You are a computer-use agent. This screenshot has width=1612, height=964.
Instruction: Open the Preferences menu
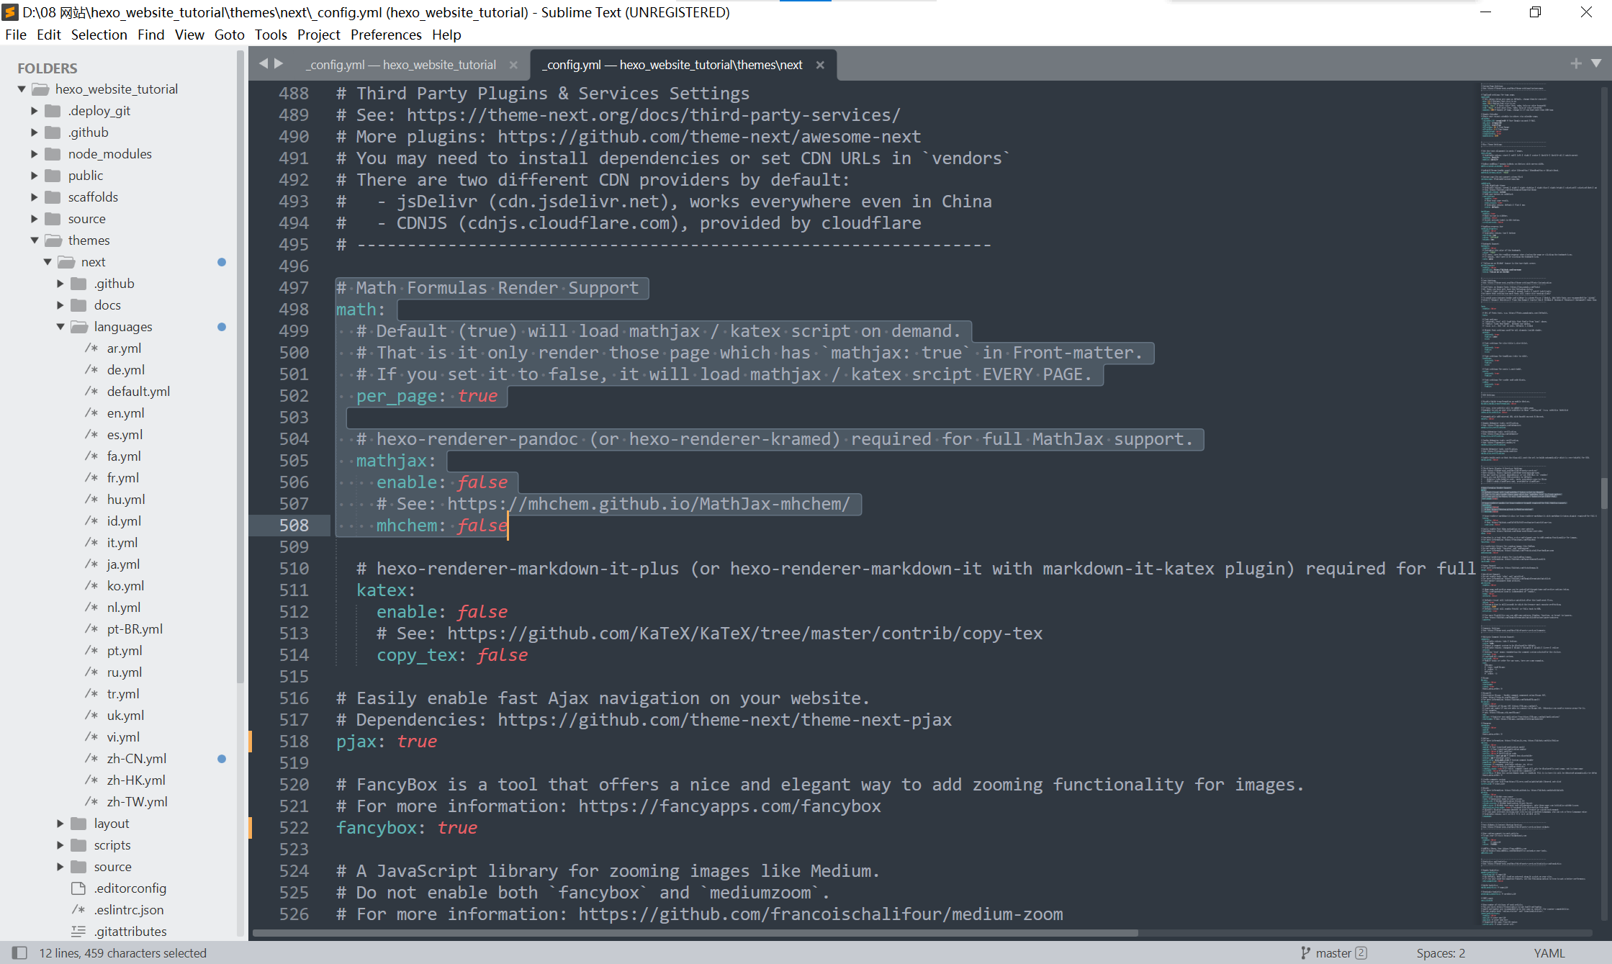(x=386, y=35)
